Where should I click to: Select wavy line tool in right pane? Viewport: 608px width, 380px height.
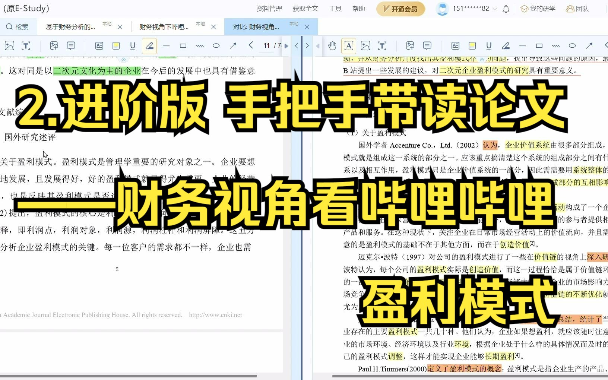click(x=556, y=46)
